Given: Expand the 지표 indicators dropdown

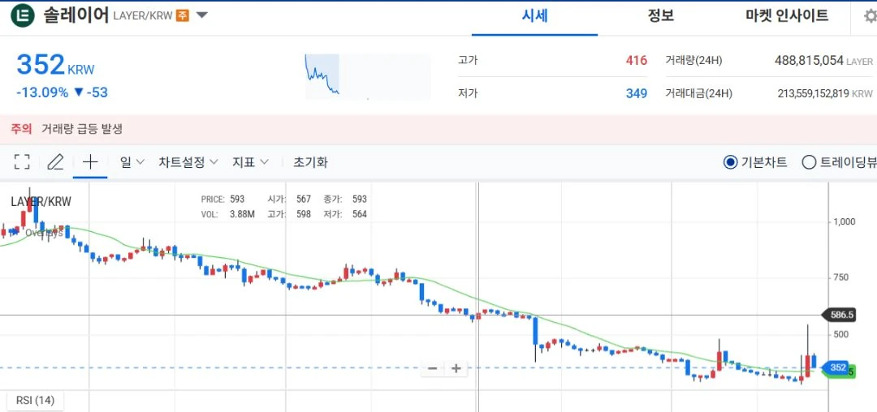Looking at the screenshot, I should pyautogui.click(x=251, y=162).
